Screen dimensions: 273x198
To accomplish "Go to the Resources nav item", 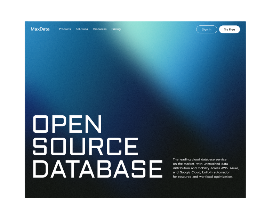I will pyautogui.click(x=99, y=29).
